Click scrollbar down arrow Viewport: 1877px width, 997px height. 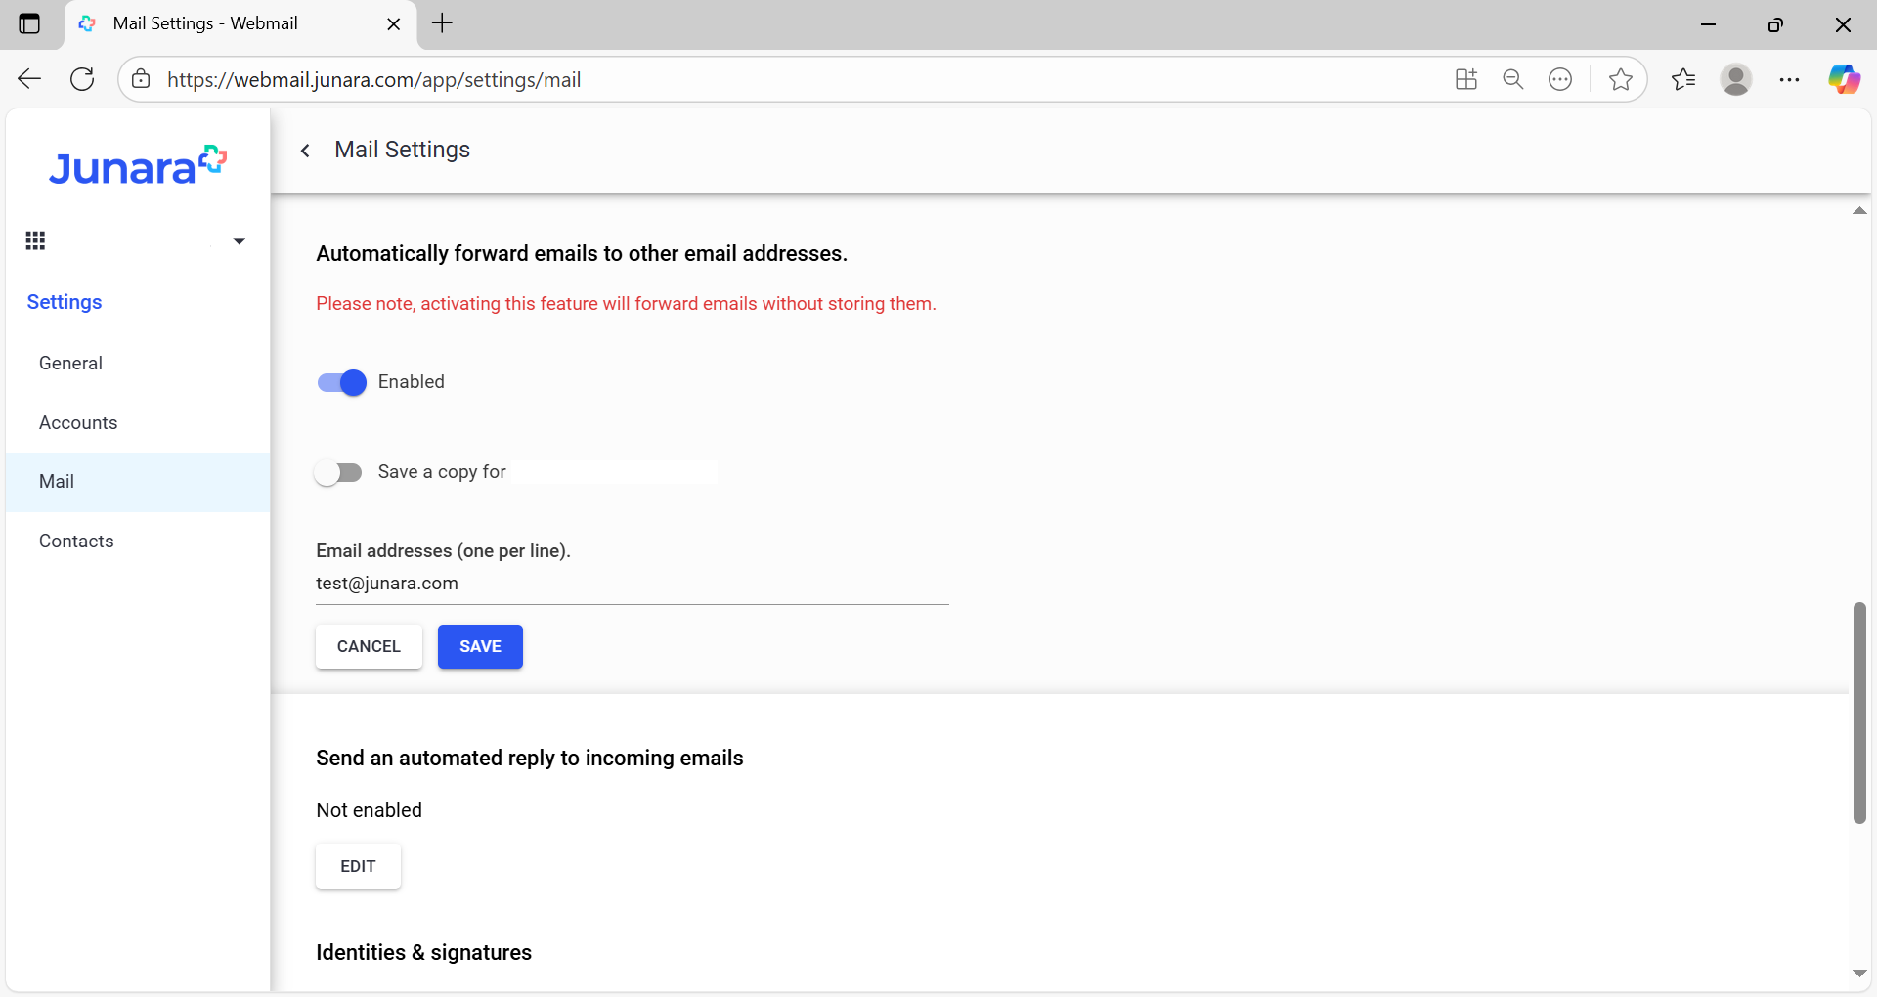[1859, 974]
